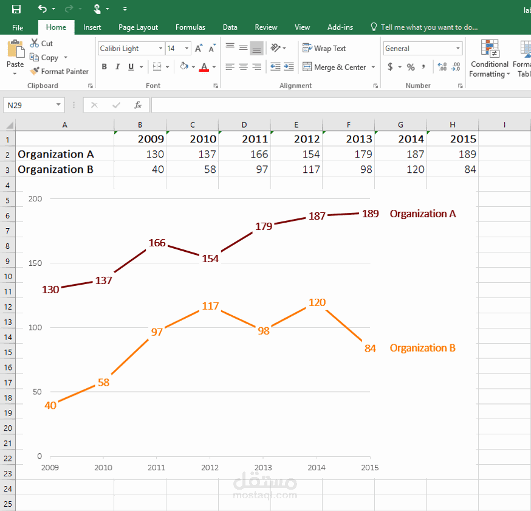
Task: Open the Number dialog launcher
Action: [461, 86]
